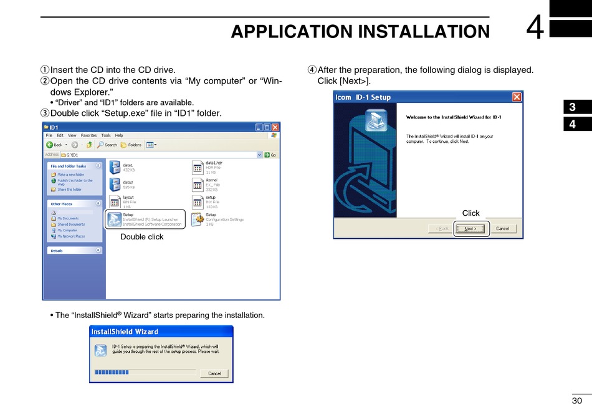This screenshot has width=592, height=419.
Task: Open the Tools menu in ID1 window
Action: point(106,135)
